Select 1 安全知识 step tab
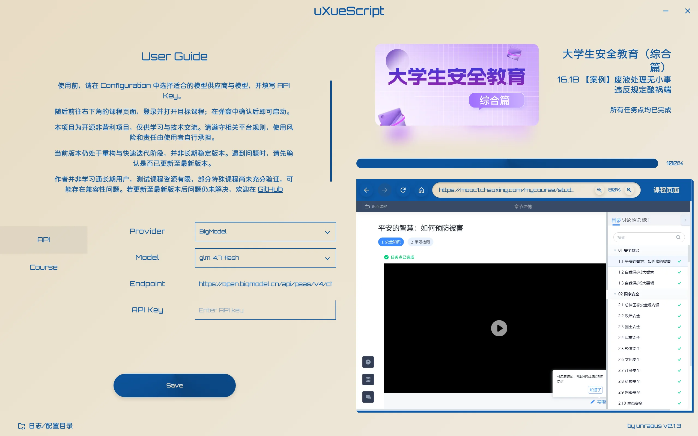This screenshot has height=436, width=698. coord(391,242)
